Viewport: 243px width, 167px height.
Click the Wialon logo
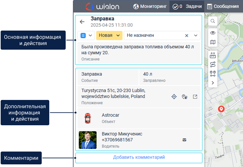[x=102, y=7]
